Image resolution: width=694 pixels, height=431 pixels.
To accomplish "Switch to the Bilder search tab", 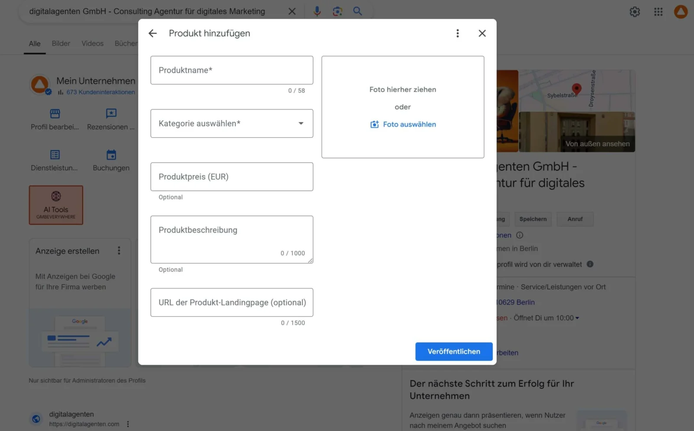I will [x=61, y=43].
